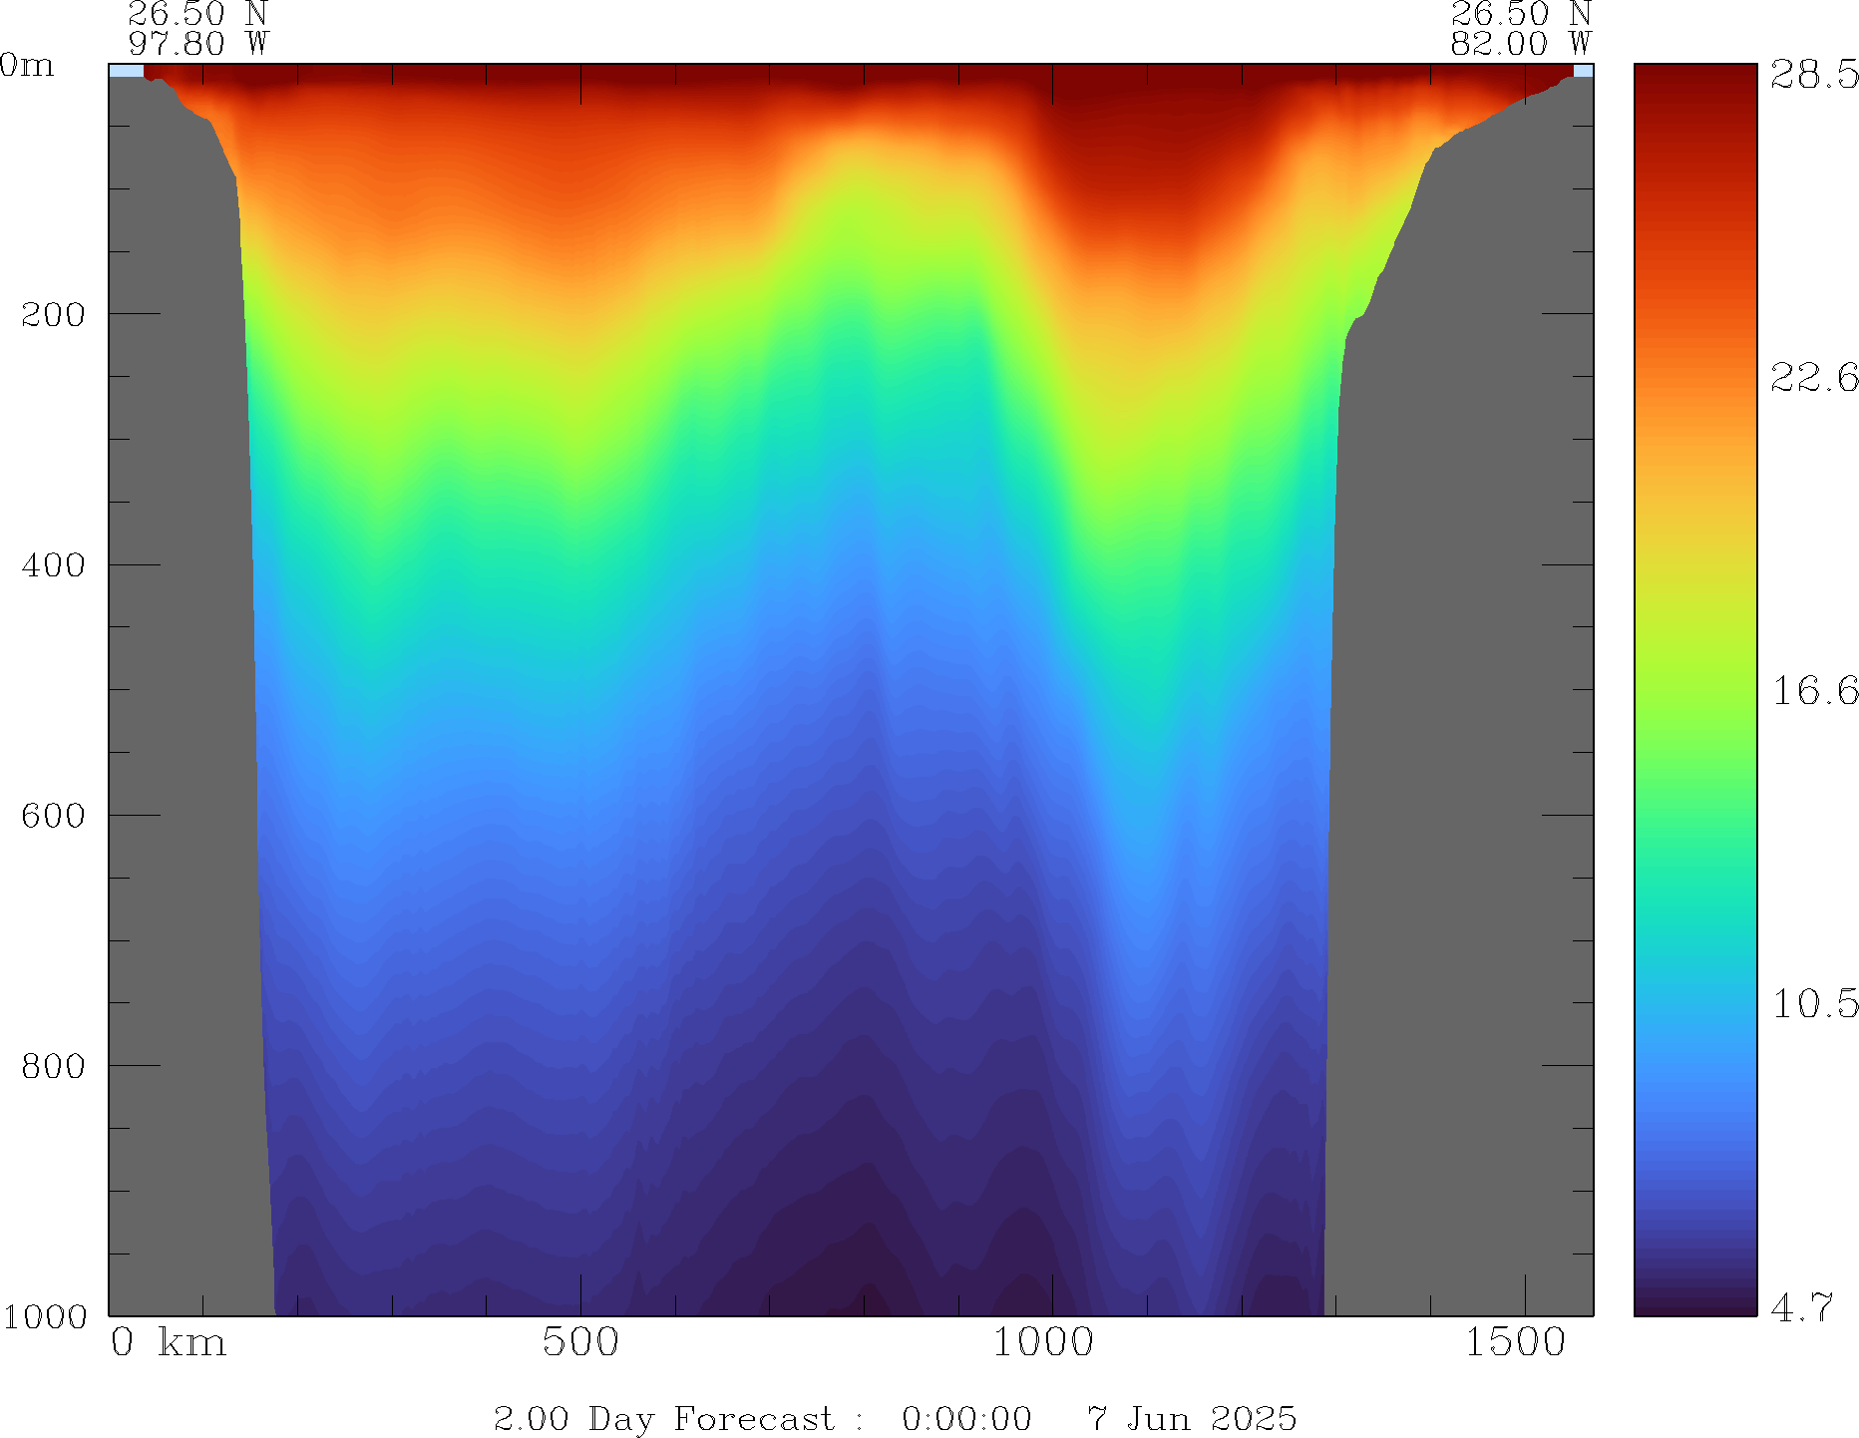Click the 0m depth axis label
This screenshot has width=1859, height=1438.
pyautogui.click(x=27, y=66)
